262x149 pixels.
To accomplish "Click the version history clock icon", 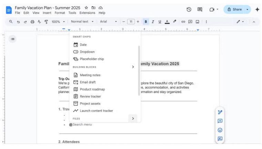I will pyautogui.click(x=189, y=10).
